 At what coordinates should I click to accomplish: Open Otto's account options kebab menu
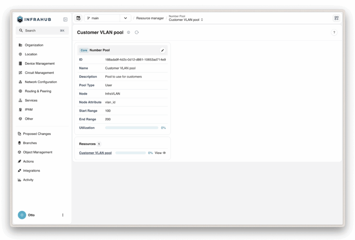coord(63,215)
